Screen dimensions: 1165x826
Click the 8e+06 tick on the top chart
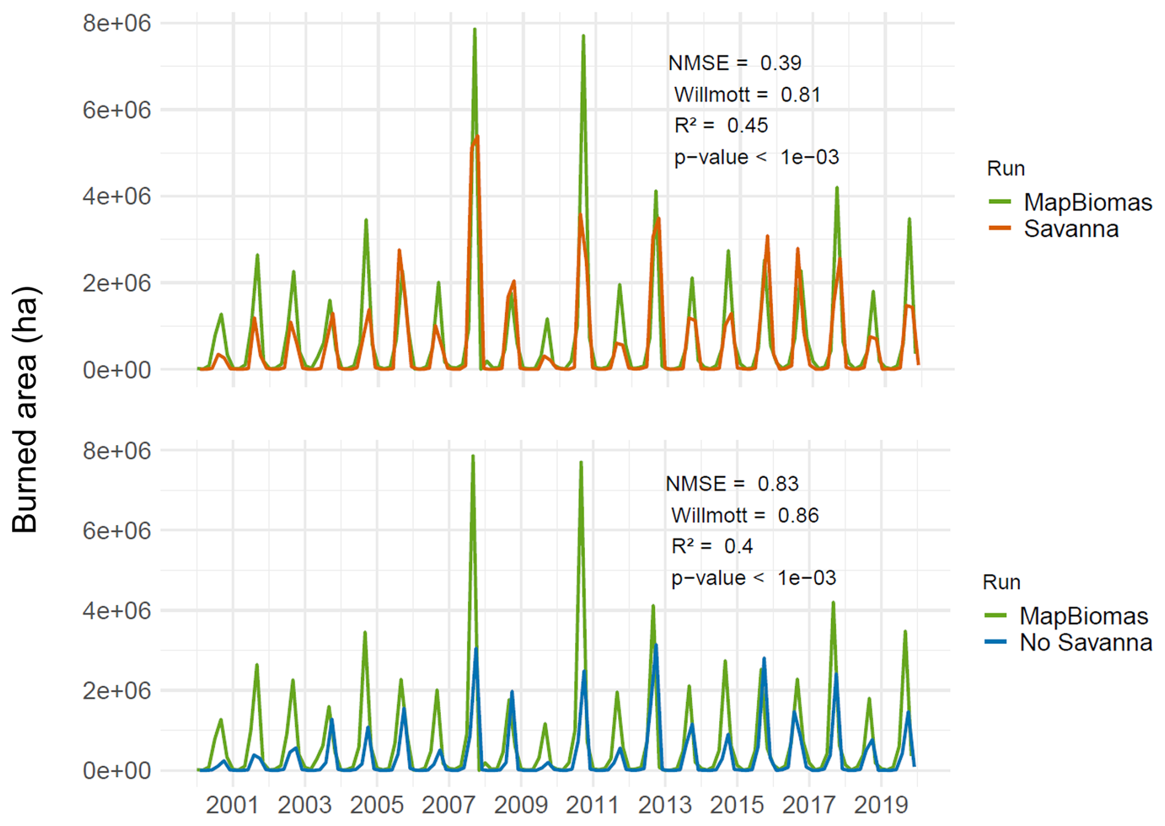pyautogui.click(x=117, y=23)
